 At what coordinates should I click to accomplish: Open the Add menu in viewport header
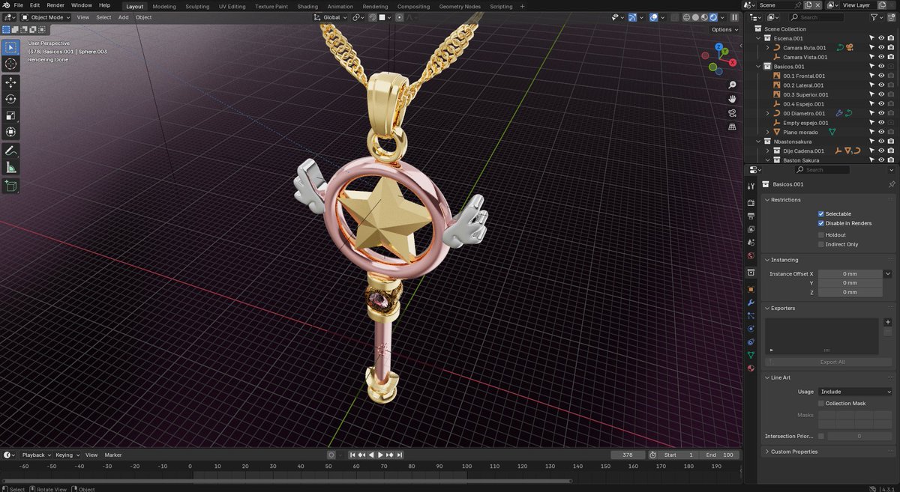123,17
